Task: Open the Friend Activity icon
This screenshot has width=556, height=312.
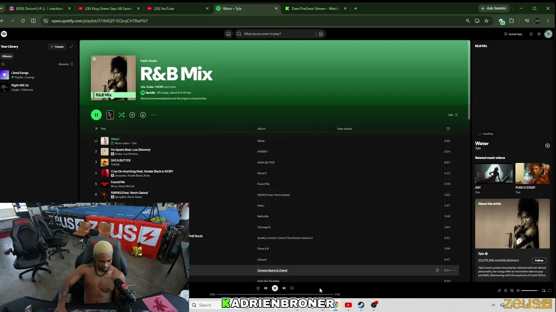Action: click(539, 34)
